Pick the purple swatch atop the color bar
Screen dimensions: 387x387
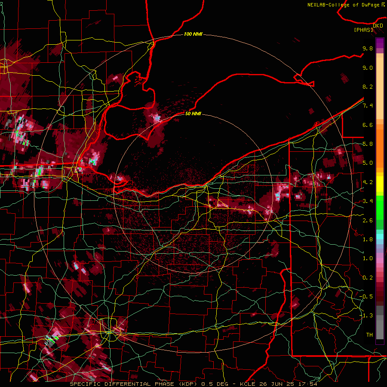coord(380,43)
